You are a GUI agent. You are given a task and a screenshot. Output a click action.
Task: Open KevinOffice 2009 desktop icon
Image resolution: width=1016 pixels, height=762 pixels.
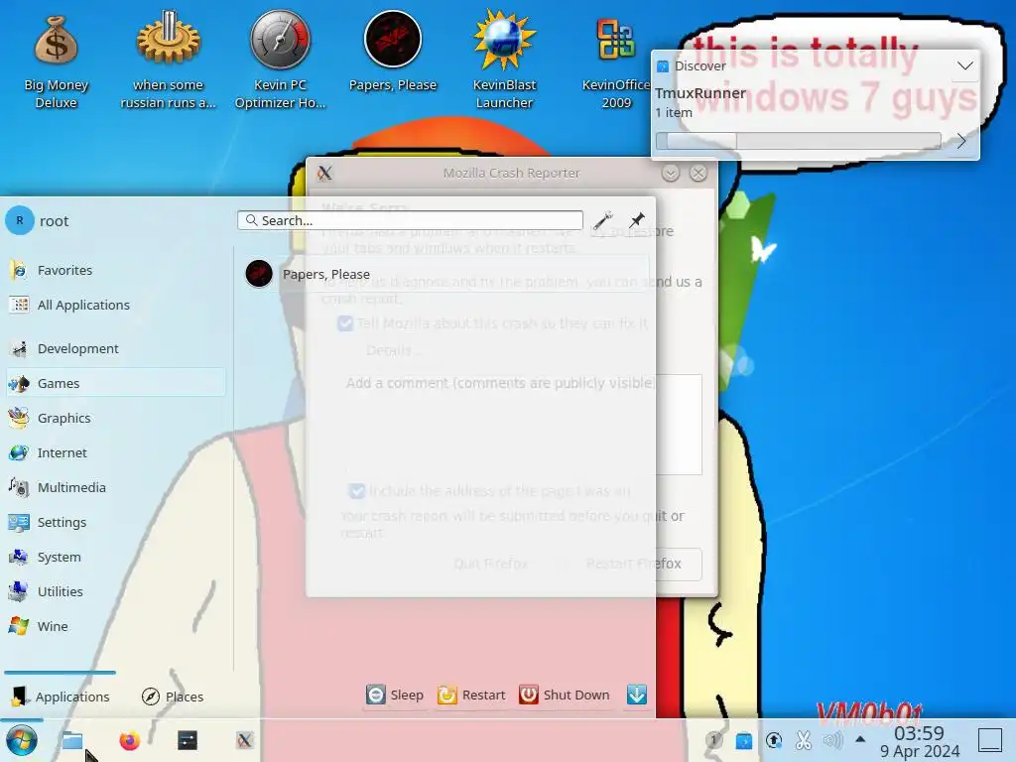(615, 62)
